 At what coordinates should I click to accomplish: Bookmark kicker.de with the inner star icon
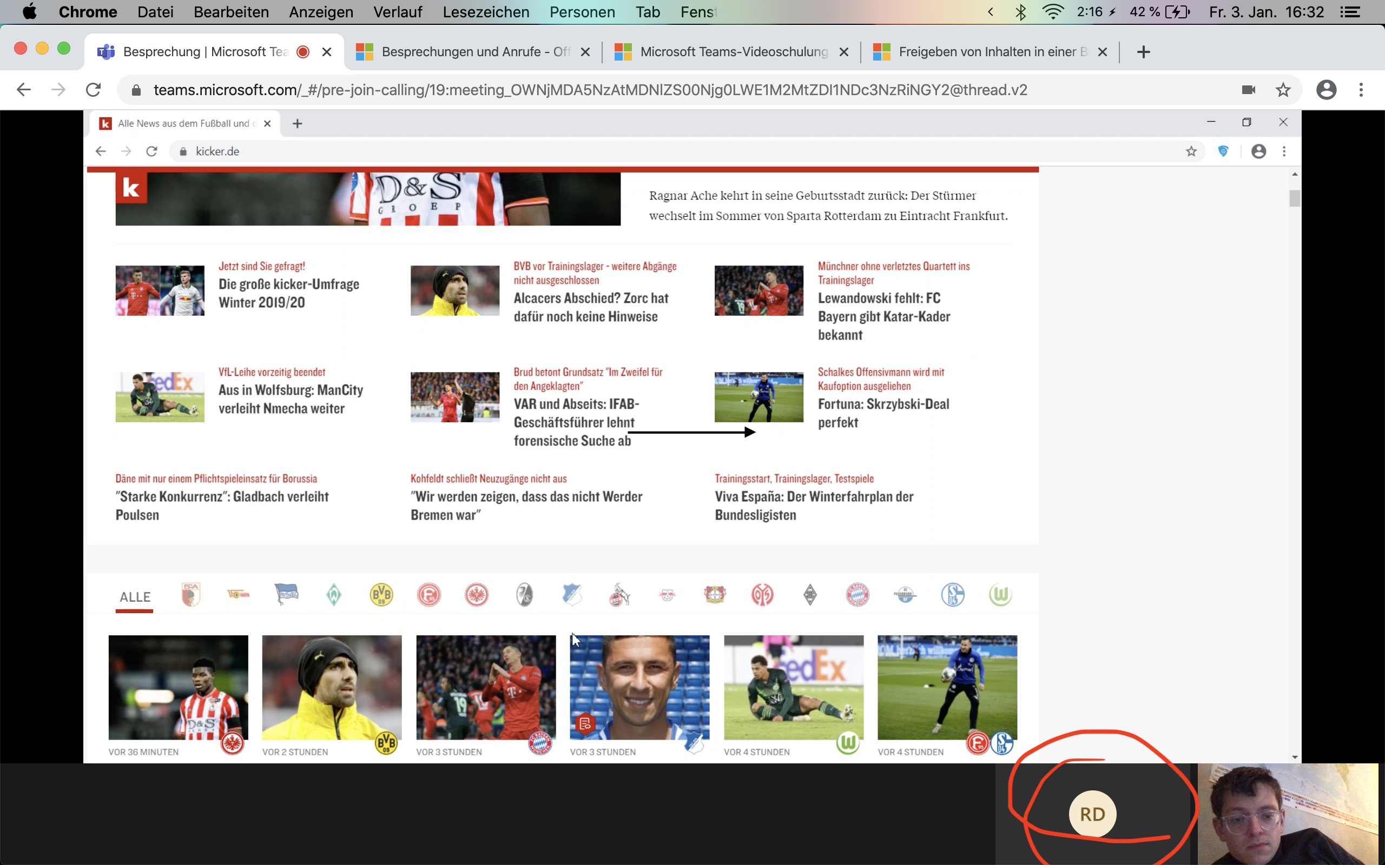tap(1191, 151)
